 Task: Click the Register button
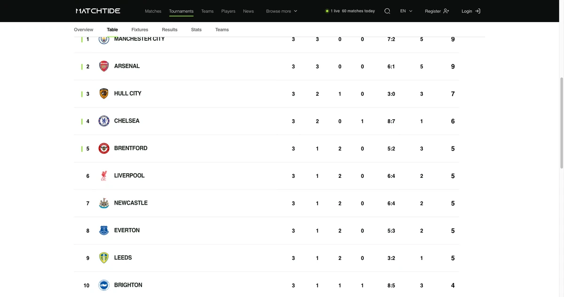coord(437,11)
